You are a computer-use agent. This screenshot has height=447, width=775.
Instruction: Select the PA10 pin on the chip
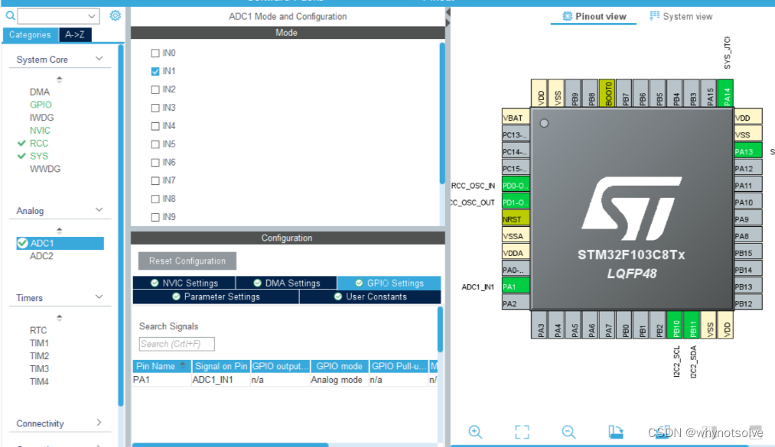click(747, 202)
